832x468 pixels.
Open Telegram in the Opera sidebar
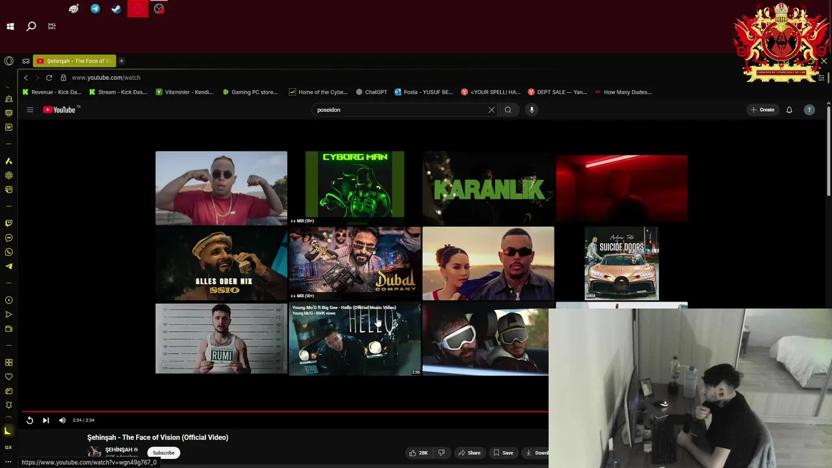click(8, 266)
